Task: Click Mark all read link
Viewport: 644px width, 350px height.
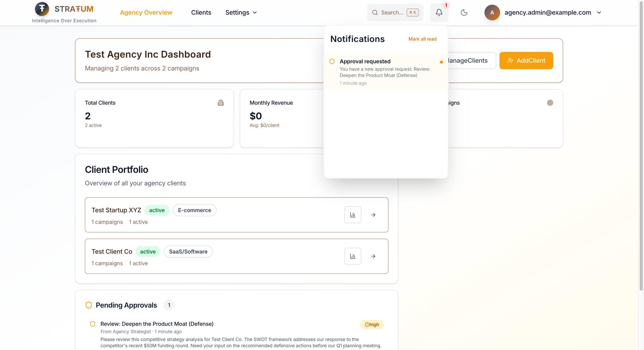Action: click(x=422, y=39)
